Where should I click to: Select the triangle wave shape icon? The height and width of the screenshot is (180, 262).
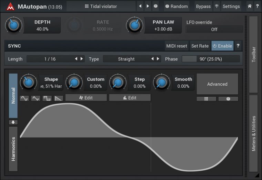[x=36, y=98]
